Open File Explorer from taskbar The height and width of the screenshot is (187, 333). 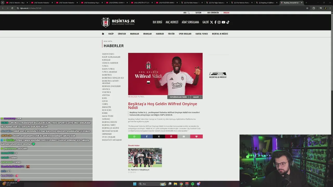(x=175, y=184)
